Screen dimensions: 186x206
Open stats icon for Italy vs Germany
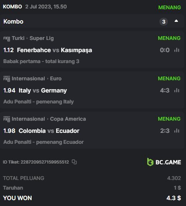click(x=177, y=90)
